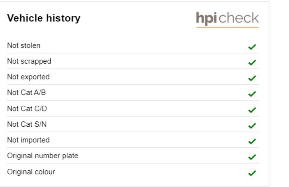Select the Not exported label

28,77
